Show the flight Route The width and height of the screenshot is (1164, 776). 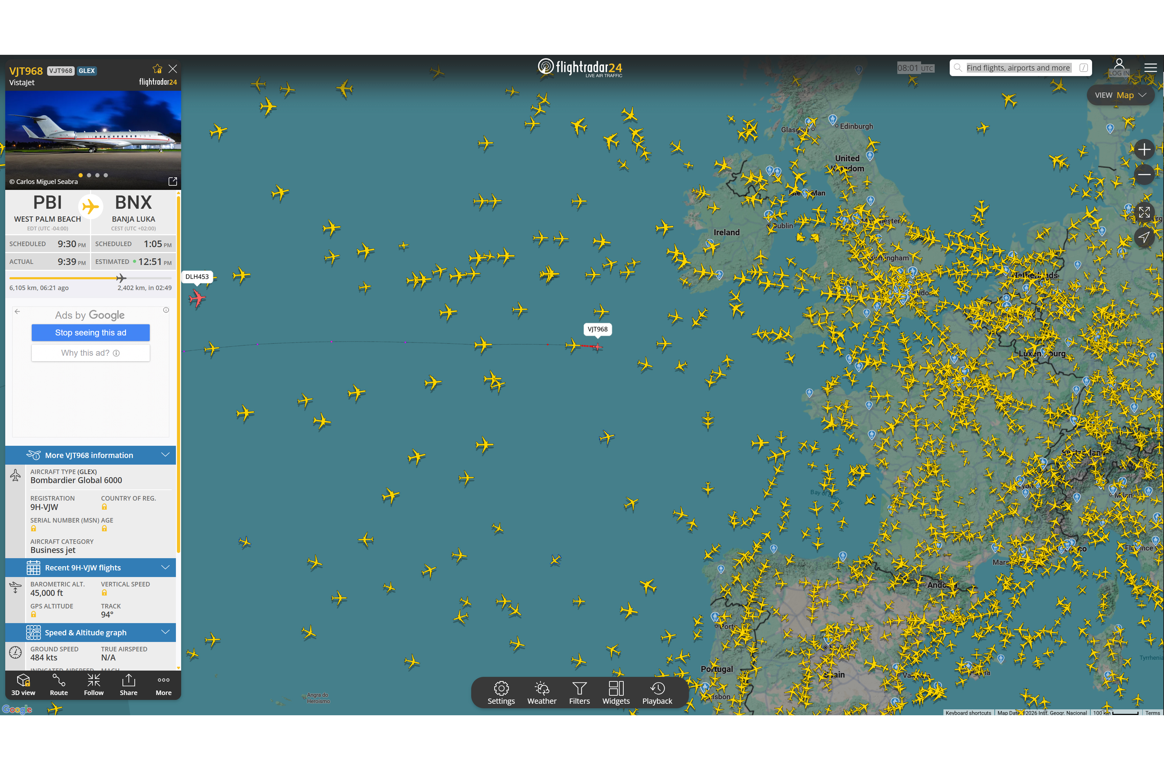coord(59,685)
